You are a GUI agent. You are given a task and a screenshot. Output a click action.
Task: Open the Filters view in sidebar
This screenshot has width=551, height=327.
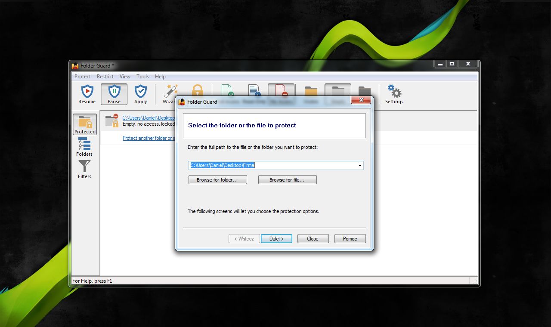[84, 170]
